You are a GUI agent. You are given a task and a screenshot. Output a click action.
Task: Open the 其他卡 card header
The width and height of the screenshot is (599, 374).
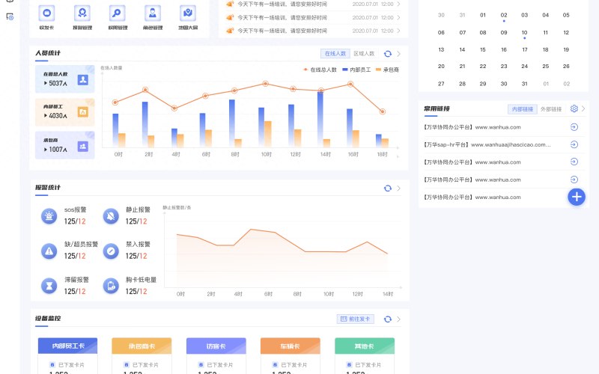coord(365,346)
